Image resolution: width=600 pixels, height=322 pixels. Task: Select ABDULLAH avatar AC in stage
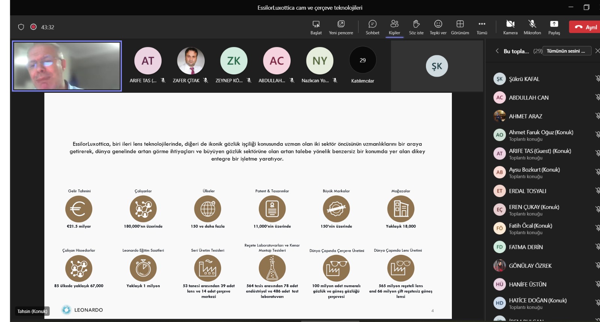click(277, 61)
